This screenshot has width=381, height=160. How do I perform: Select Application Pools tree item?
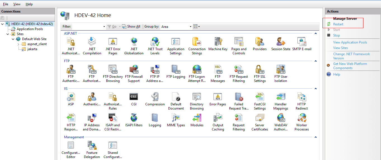[30, 29]
